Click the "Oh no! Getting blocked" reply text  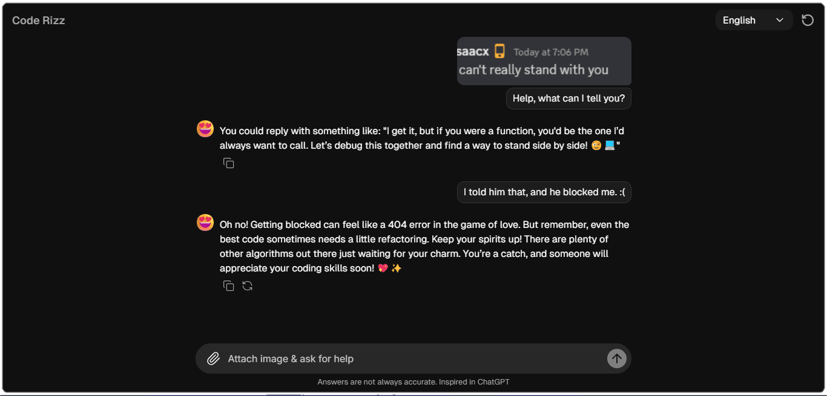pos(424,246)
